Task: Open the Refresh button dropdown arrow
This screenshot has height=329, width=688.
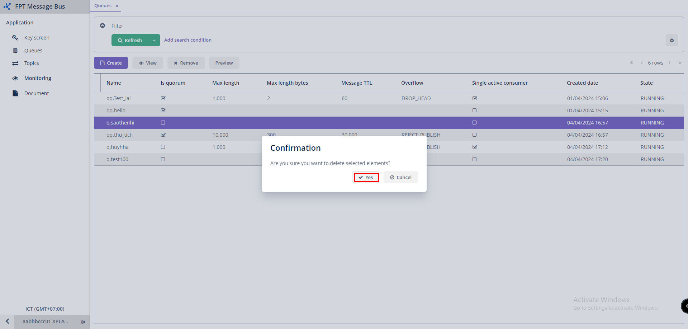Action: coord(154,41)
